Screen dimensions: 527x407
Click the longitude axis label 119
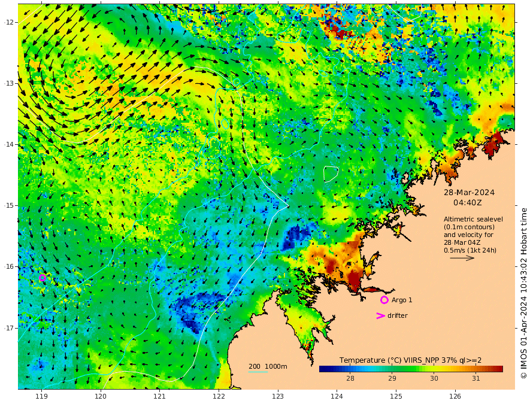[42, 397]
